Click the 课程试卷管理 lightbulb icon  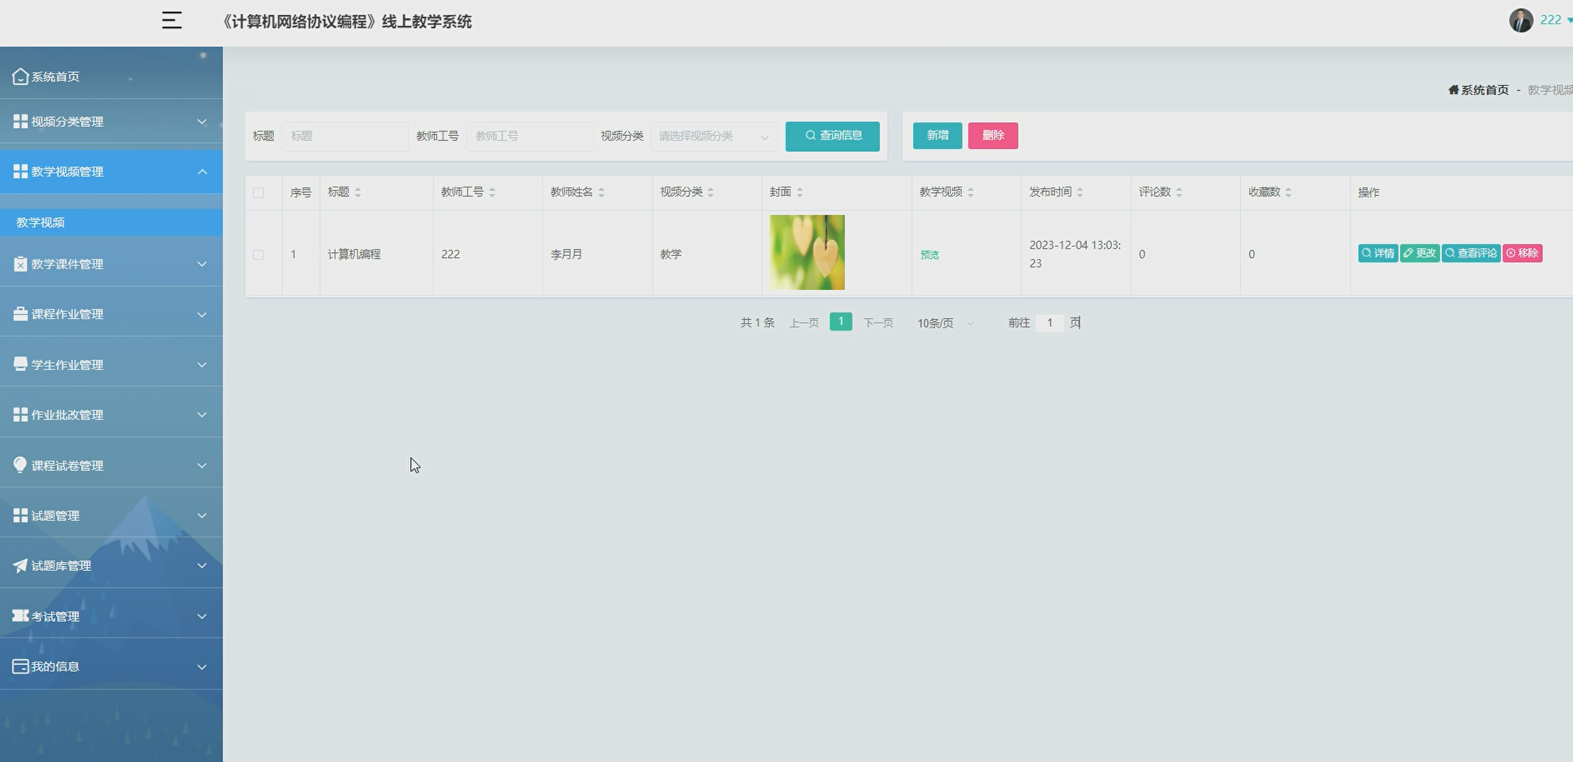(x=20, y=465)
